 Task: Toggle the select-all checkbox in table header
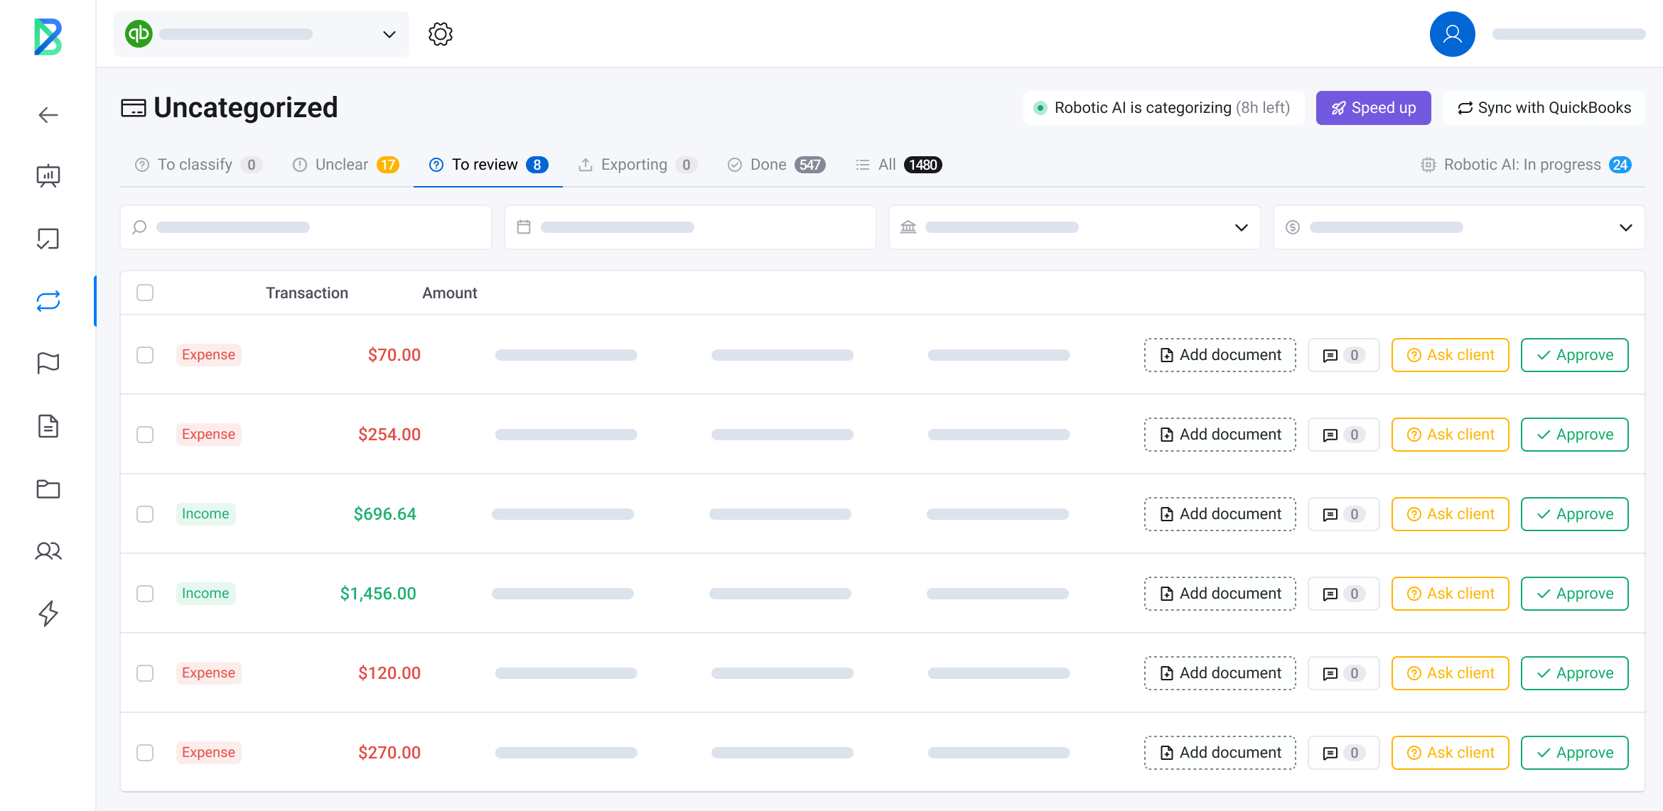(x=145, y=293)
